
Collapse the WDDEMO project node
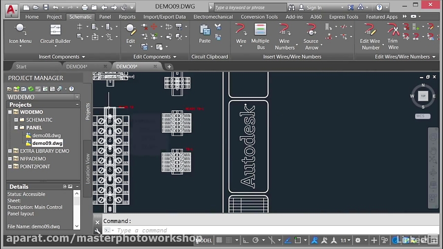click(10, 112)
